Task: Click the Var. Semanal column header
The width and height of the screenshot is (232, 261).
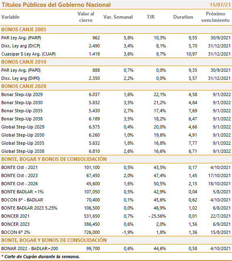Action: point(118,17)
